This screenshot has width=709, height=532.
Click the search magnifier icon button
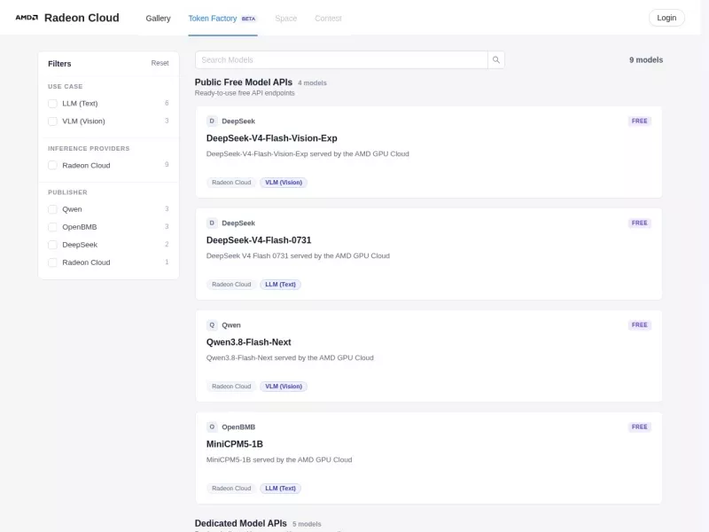(496, 59)
